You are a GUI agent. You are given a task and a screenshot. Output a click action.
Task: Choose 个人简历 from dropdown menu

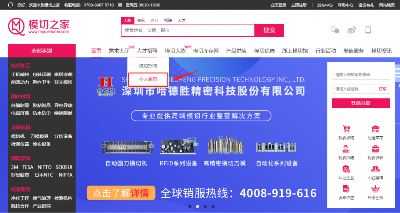[148, 80]
